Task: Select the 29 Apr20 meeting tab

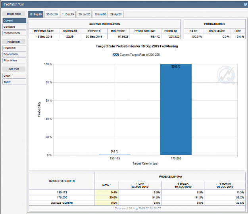Action: point(116,14)
